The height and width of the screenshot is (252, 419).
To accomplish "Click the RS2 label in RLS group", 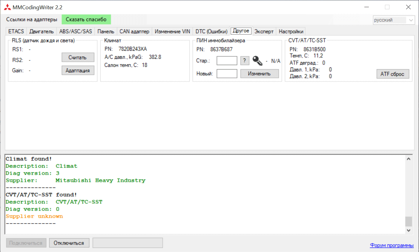I will (18, 60).
